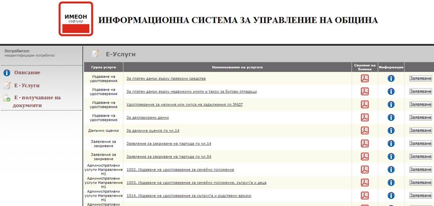Click the Е-Услуги page heading
The height and width of the screenshot is (206, 434).
(121, 54)
